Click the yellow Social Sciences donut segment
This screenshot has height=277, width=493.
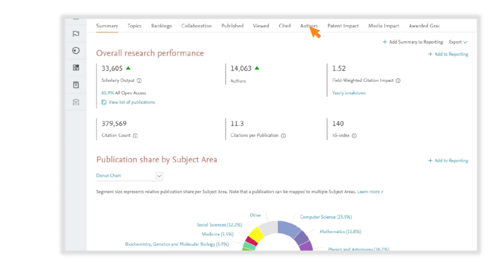click(x=256, y=234)
